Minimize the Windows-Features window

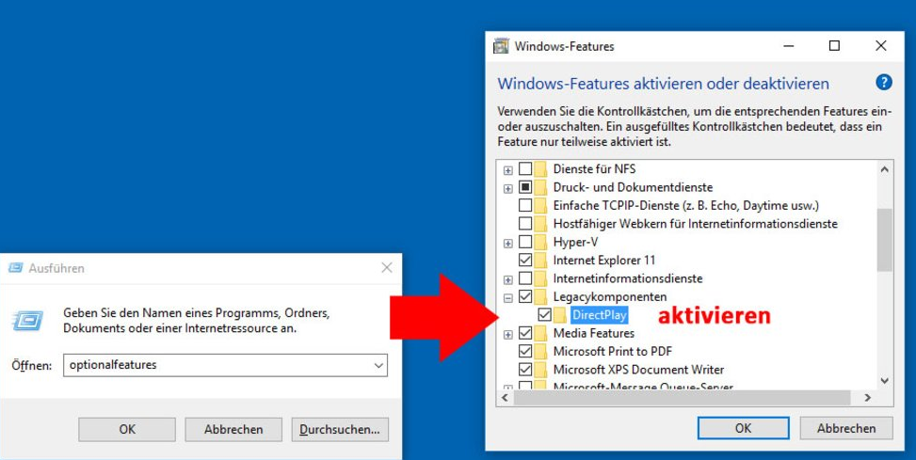(789, 46)
